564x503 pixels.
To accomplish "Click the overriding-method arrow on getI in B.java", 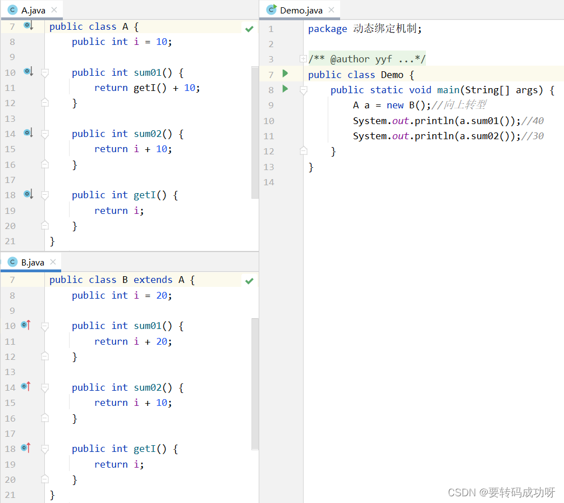I will [x=23, y=448].
